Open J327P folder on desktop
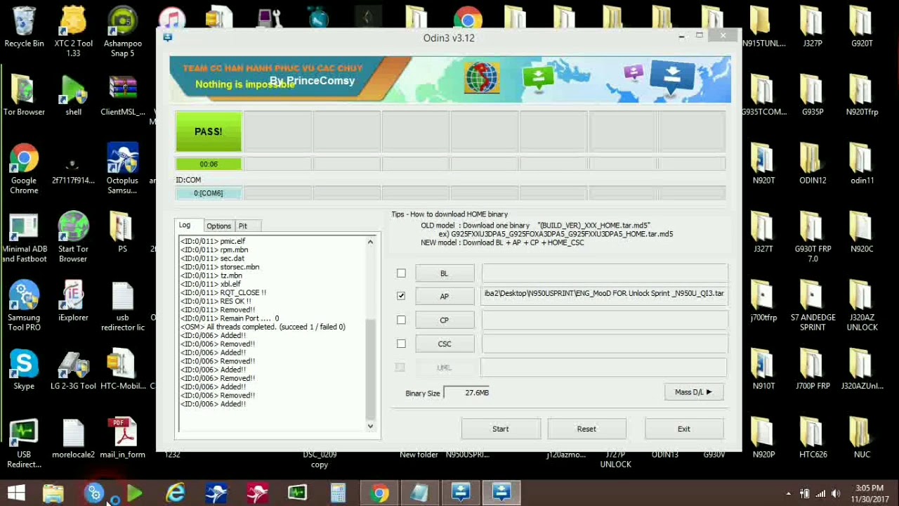Image resolution: width=899 pixels, height=506 pixels. point(813,28)
